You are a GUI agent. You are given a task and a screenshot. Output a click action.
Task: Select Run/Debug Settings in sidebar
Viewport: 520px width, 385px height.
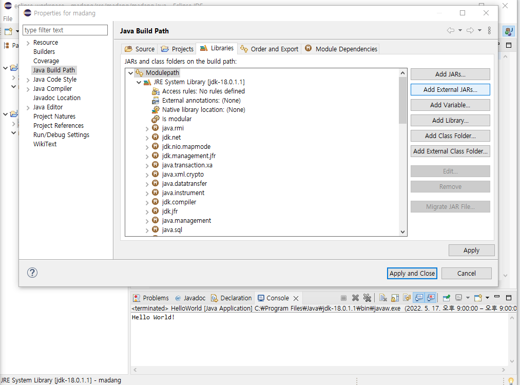click(x=62, y=135)
